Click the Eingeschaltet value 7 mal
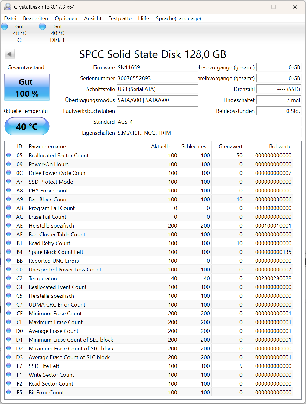306x404 pixels. pos(279,100)
